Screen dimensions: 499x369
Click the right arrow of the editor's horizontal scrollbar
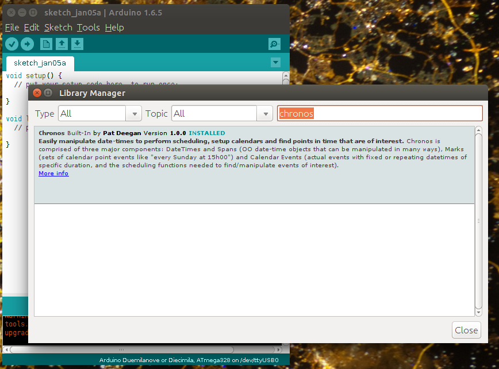278,349
